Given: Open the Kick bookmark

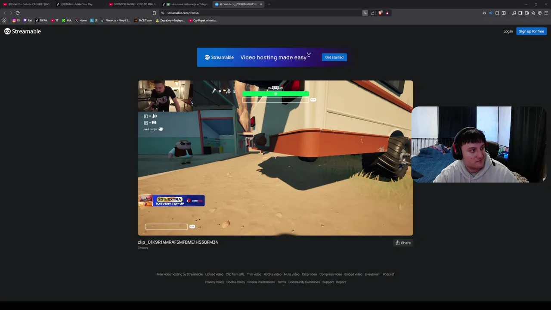Looking at the screenshot, I should 67,20.
